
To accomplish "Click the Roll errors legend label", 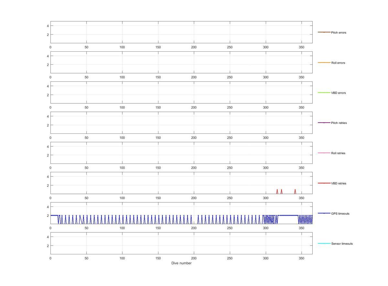I will (338, 63).
